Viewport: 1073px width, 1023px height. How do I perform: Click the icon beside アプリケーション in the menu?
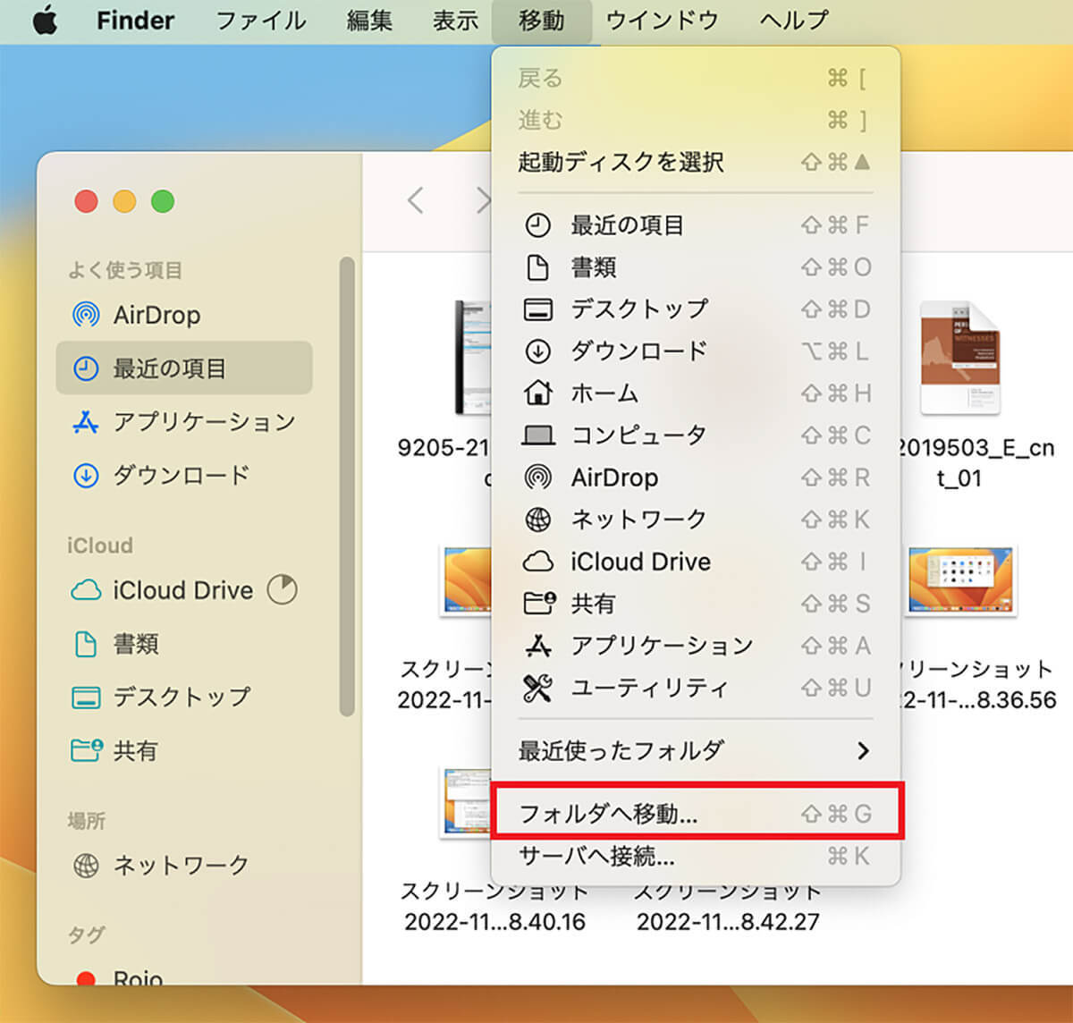pos(537,645)
